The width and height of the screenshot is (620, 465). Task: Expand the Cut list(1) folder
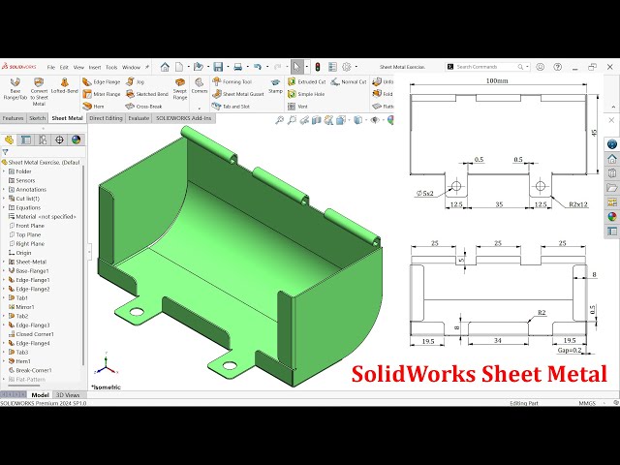(x=4, y=199)
